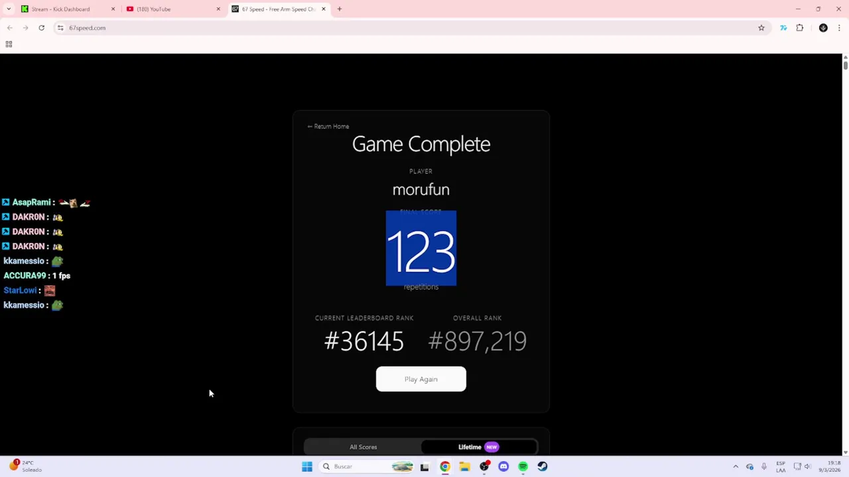Open the OBS Studio taskbar icon
The height and width of the screenshot is (477, 849).
pyautogui.click(x=484, y=466)
